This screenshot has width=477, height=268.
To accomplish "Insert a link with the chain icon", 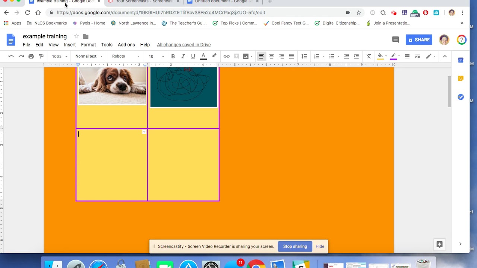I will click(x=227, y=56).
